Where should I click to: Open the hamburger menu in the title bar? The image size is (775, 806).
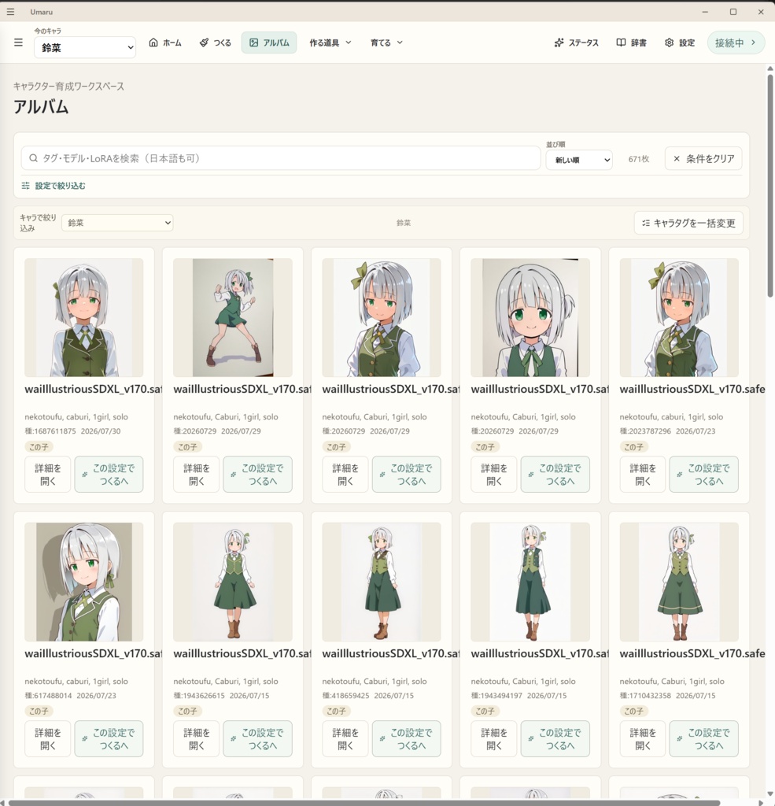10,11
